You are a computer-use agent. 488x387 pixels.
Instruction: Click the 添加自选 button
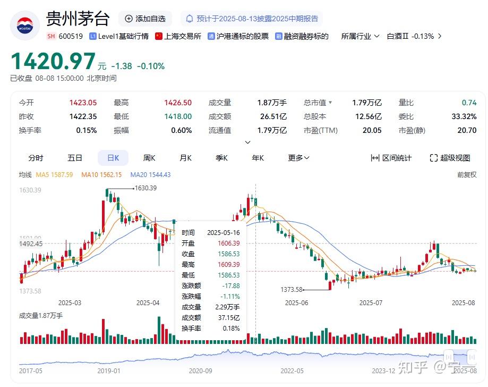145,19
